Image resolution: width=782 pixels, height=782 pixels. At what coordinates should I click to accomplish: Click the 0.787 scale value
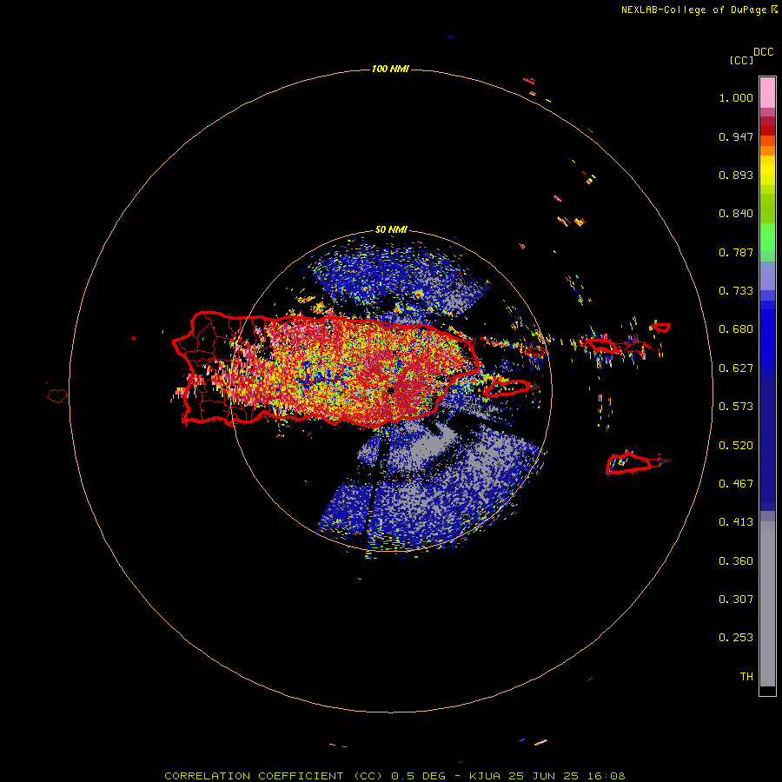coord(736,252)
